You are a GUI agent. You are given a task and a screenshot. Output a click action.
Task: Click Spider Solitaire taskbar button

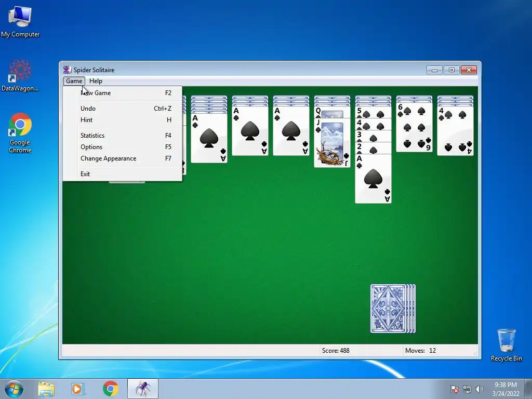click(x=143, y=389)
